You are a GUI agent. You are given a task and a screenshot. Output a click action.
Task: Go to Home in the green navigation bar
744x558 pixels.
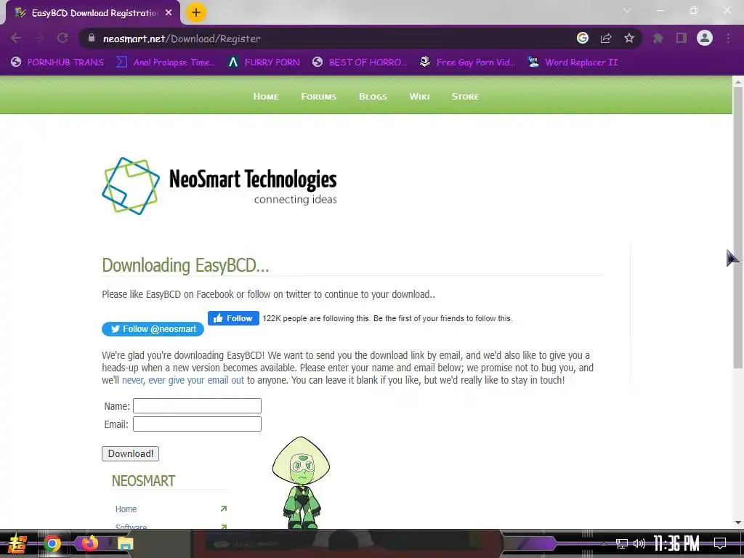click(266, 97)
